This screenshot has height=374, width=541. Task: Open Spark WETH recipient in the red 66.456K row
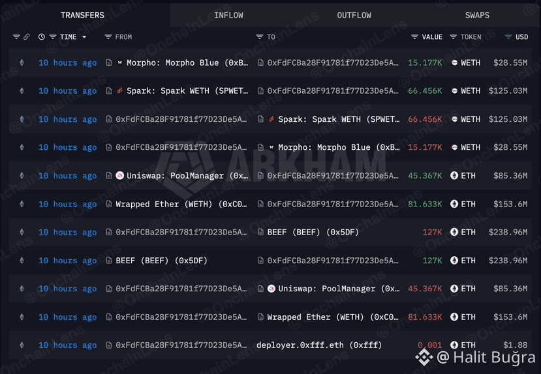339,119
